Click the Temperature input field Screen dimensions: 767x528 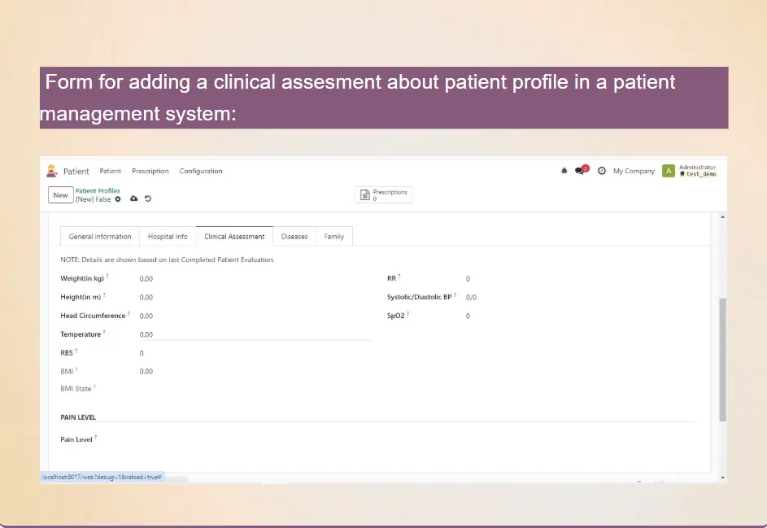coord(254,334)
